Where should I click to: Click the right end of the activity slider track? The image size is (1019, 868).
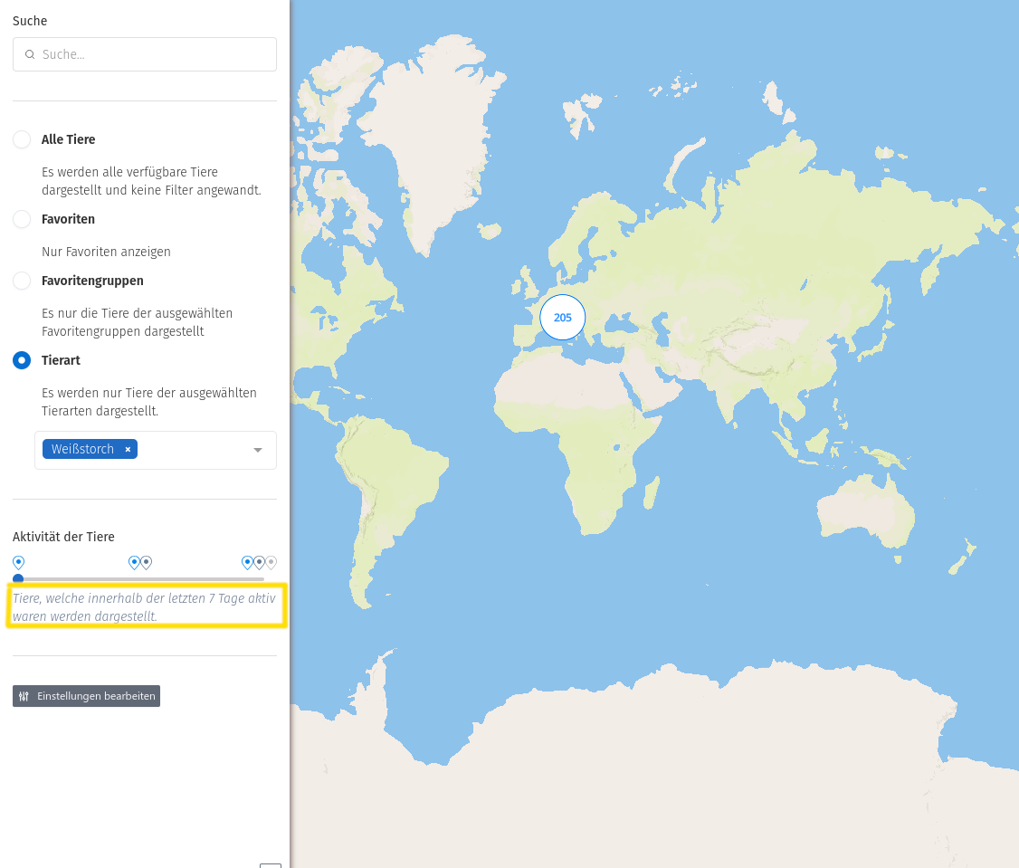(262, 578)
